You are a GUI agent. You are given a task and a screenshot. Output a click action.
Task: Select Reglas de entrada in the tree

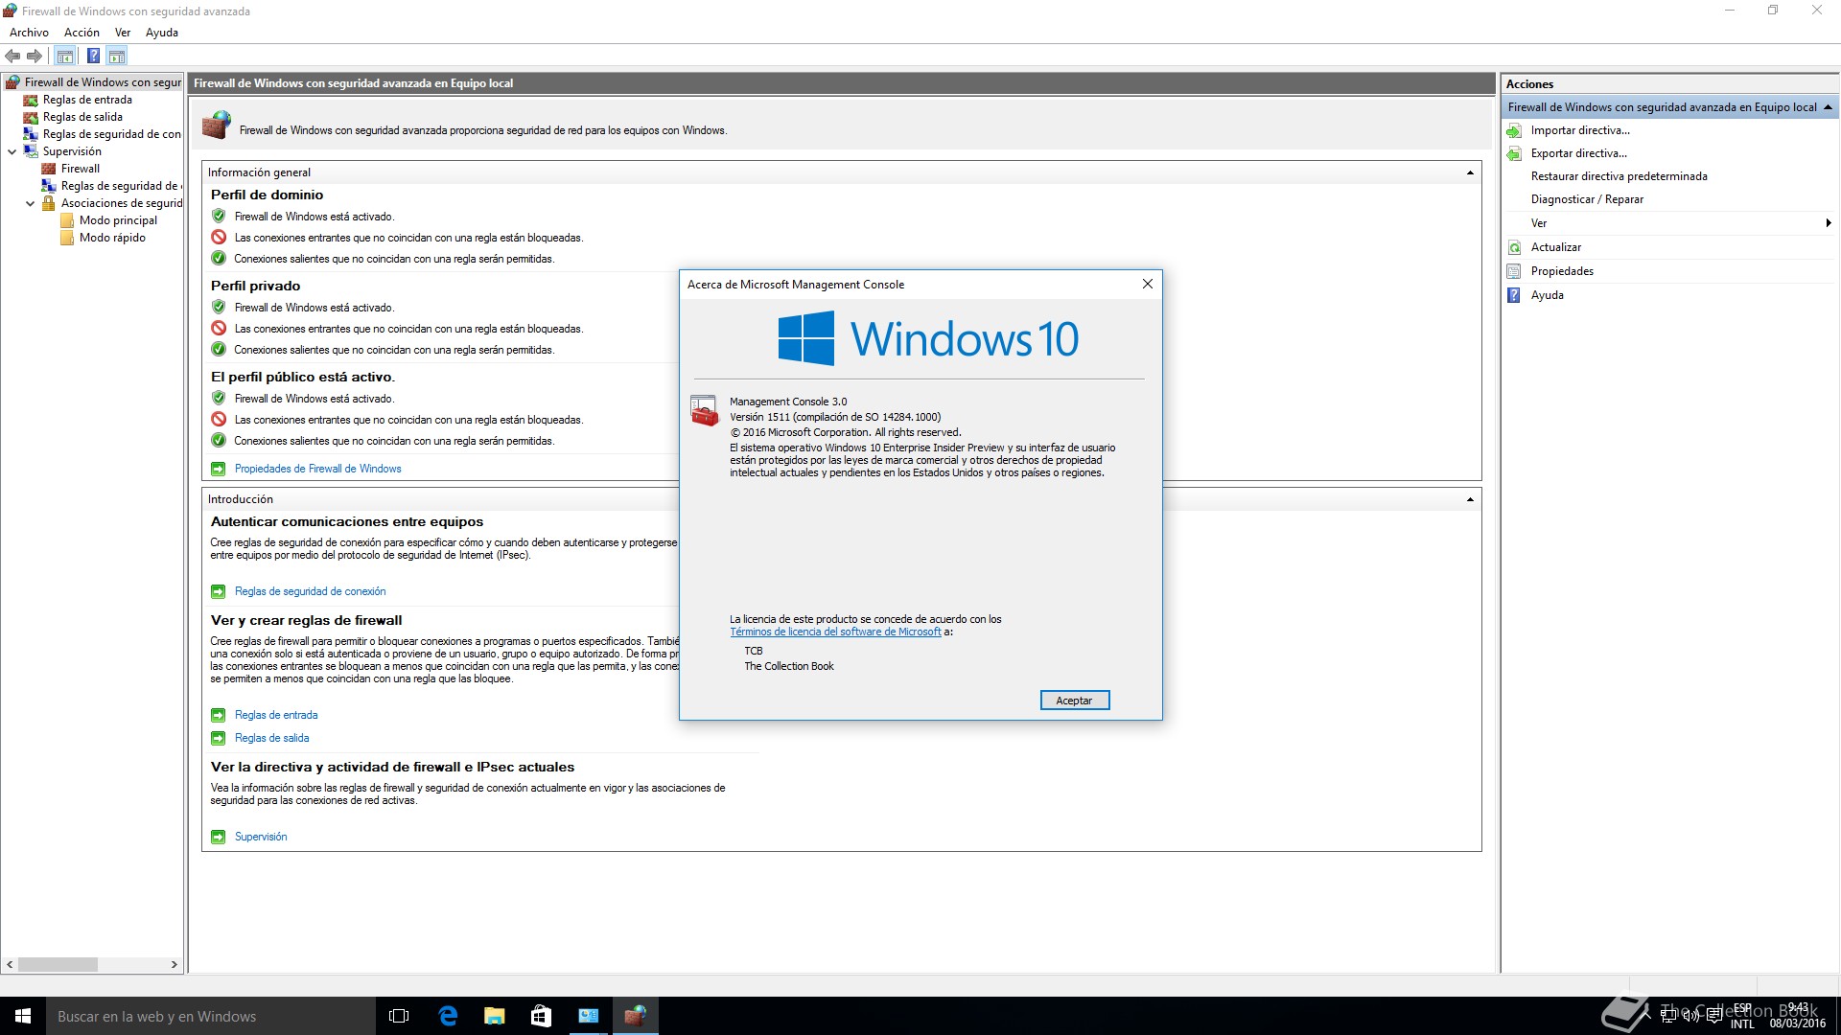coord(87,100)
